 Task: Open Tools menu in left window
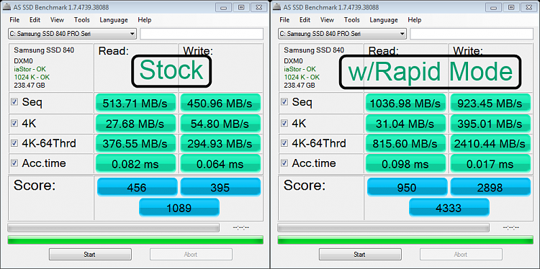81,20
